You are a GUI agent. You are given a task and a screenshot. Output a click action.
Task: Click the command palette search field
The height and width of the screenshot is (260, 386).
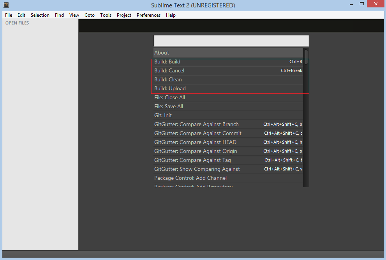(231, 40)
